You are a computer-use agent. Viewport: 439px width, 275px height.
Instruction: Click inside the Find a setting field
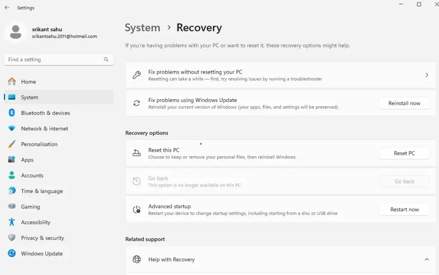click(51, 59)
